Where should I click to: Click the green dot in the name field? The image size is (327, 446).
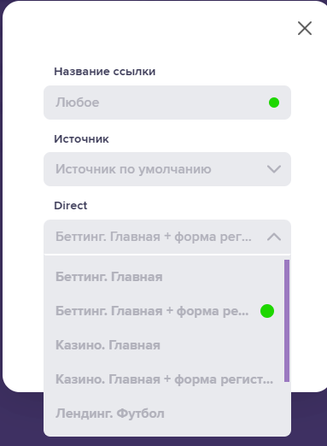274,103
